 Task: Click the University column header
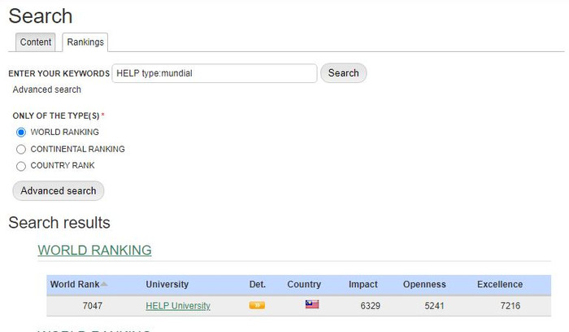pyautogui.click(x=167, y=284)
